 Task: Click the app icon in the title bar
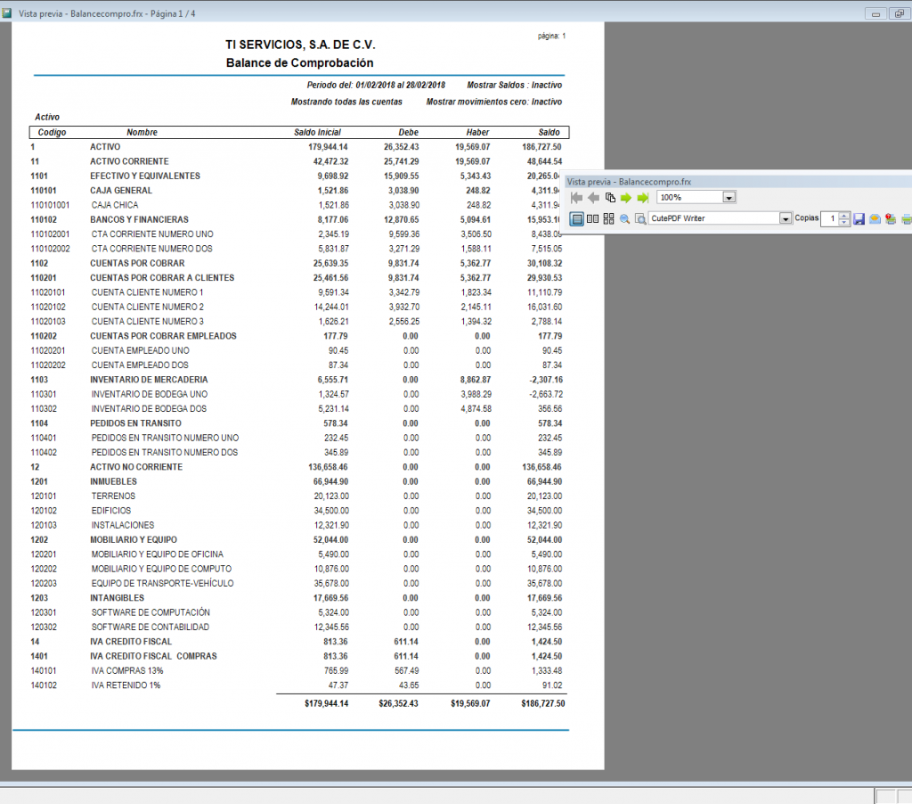pyautogui.click(x=7, y=12)
